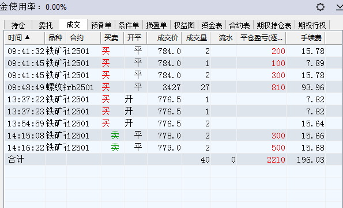
Task: Click the 09:48:49 time cell
Action: coord(25,87)
